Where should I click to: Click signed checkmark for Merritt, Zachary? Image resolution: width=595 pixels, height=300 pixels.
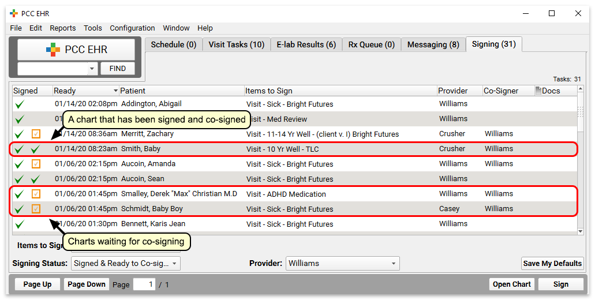click(20, 134)
